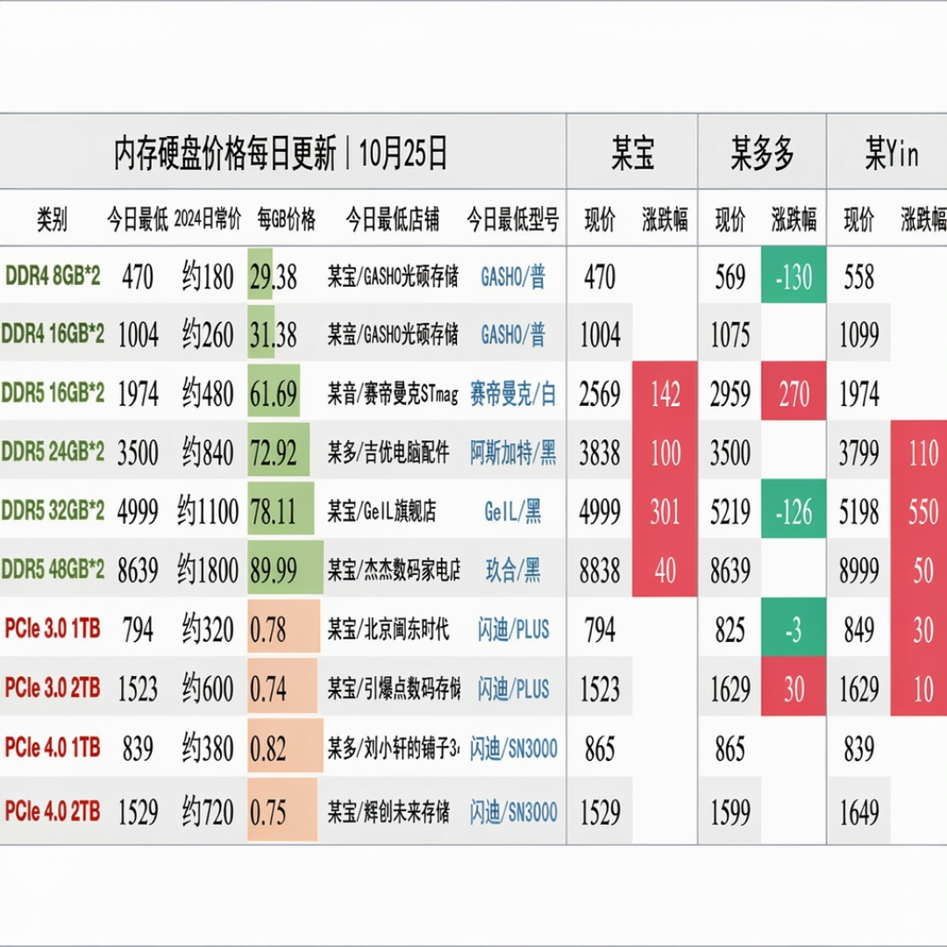947x947 pixels.
Task: Select the 'PCIe 3.0 1TB' row label
Action: click(x=53, y=629)
